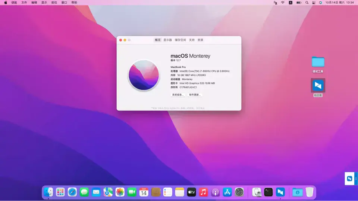
Task: Click the Wi-Fi status icon
Action: coord(283,3)
